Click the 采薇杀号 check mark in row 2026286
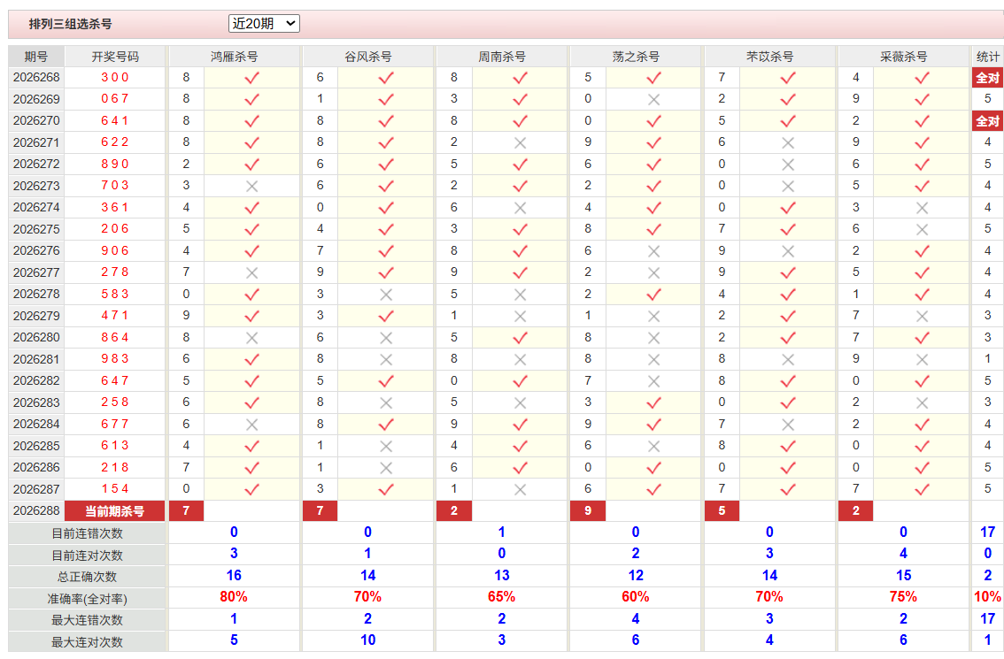This screenshot has width=1004, height=659. click(x=922, y=468)
